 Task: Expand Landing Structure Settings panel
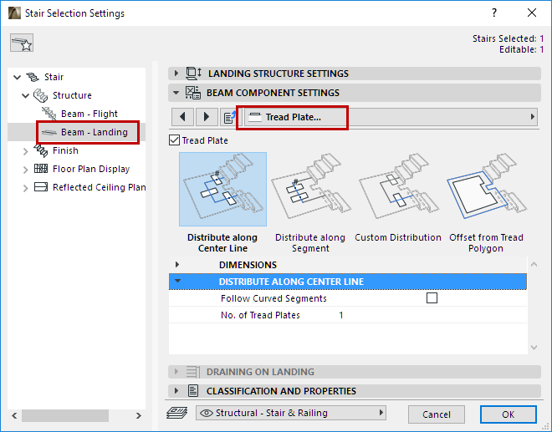point(176,74)
